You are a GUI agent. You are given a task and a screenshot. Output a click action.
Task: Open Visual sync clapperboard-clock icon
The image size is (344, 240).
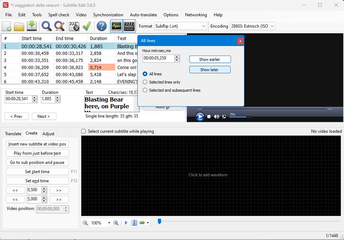click(x=74, y=26)
